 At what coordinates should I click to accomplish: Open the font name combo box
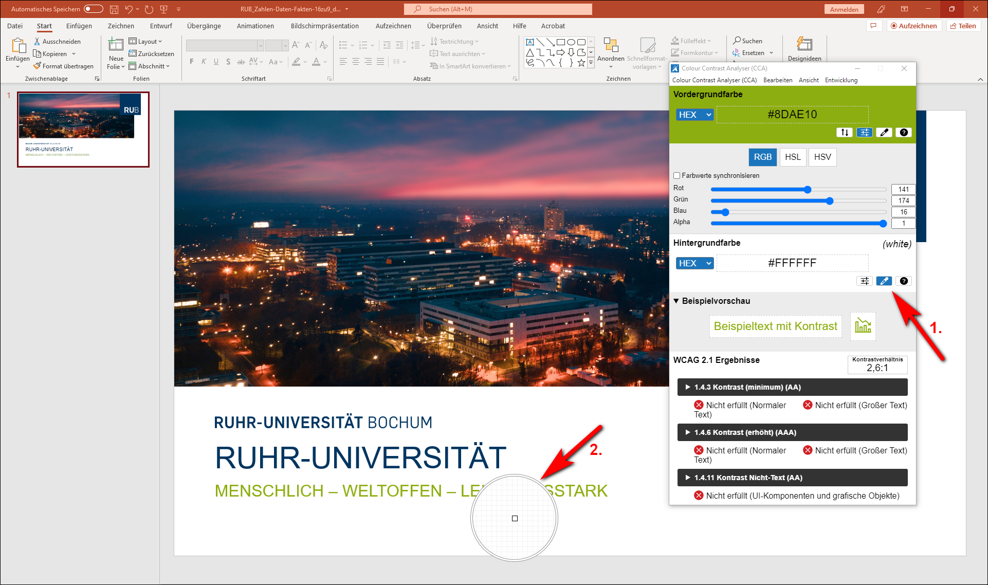pyautogui.click(x=225, y=46)
